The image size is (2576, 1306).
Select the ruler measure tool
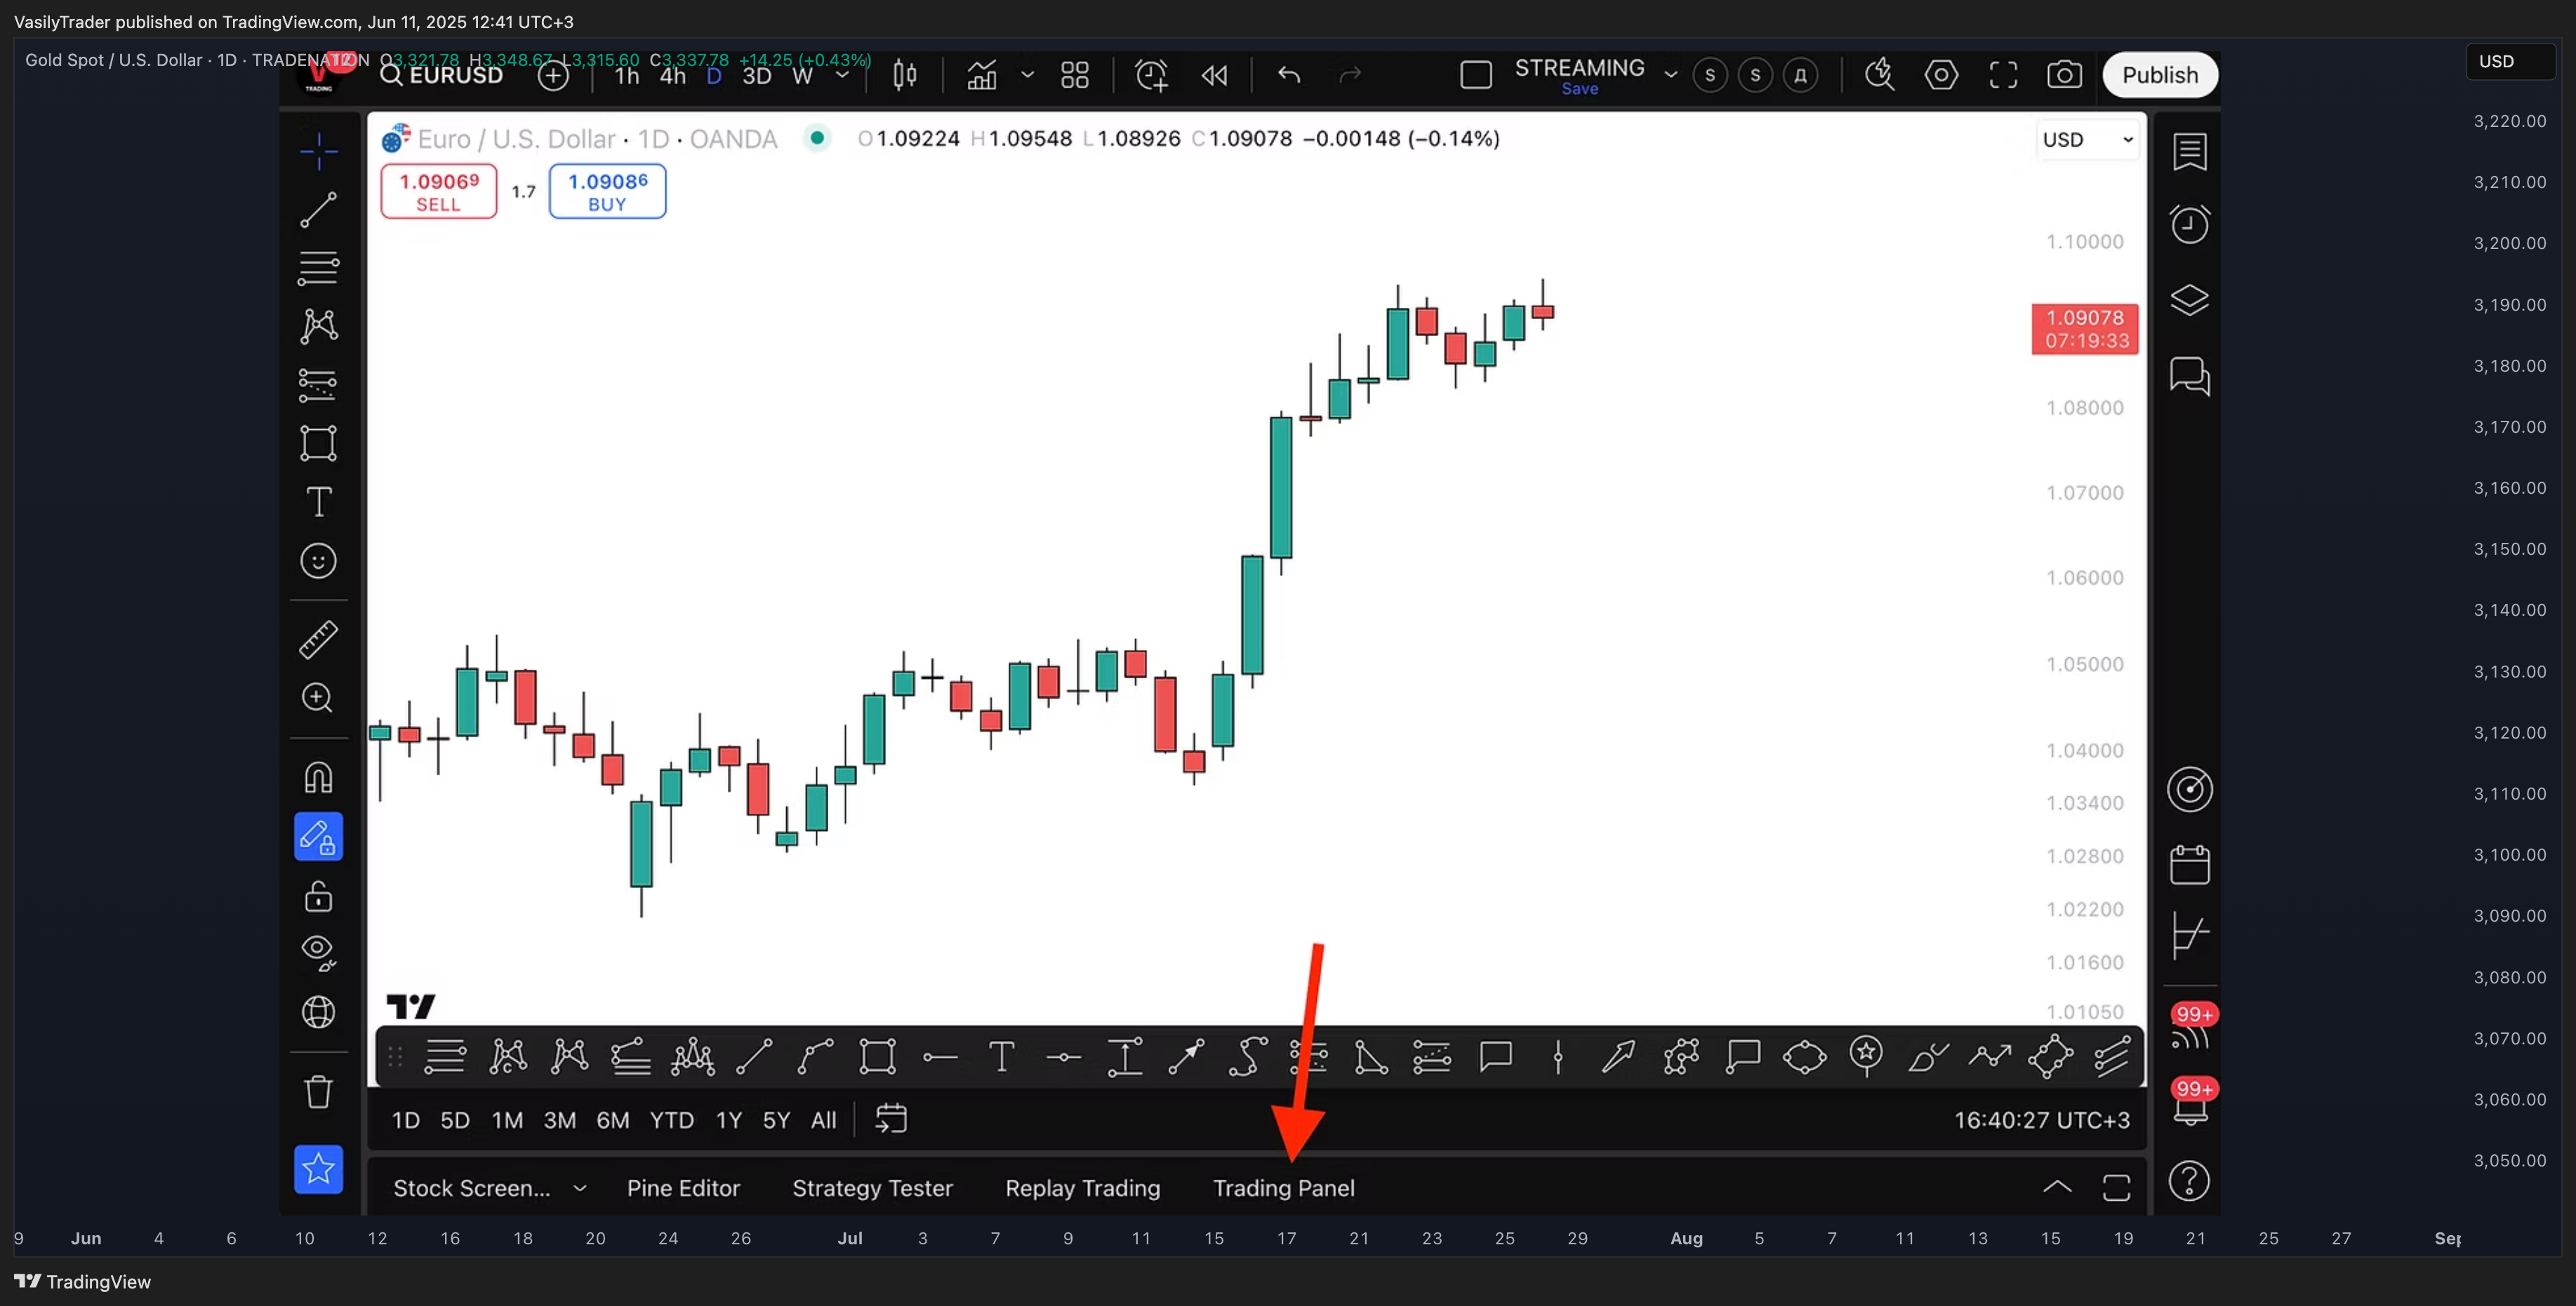[x=319, y=640]
